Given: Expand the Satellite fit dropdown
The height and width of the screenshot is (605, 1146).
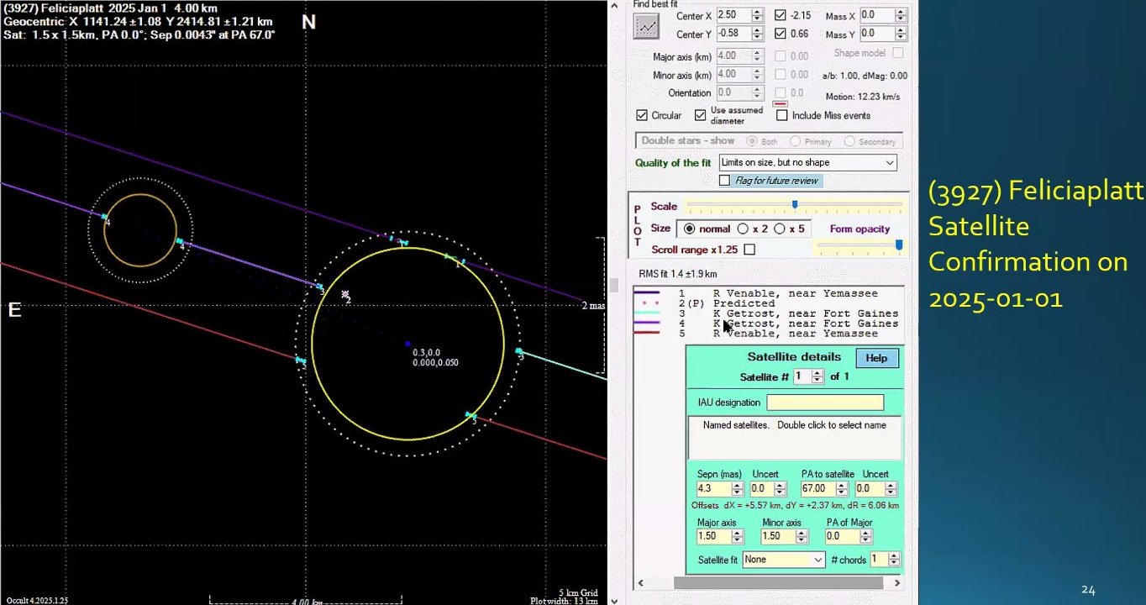Looking at the screenshot, I should (x=817, y=560).
